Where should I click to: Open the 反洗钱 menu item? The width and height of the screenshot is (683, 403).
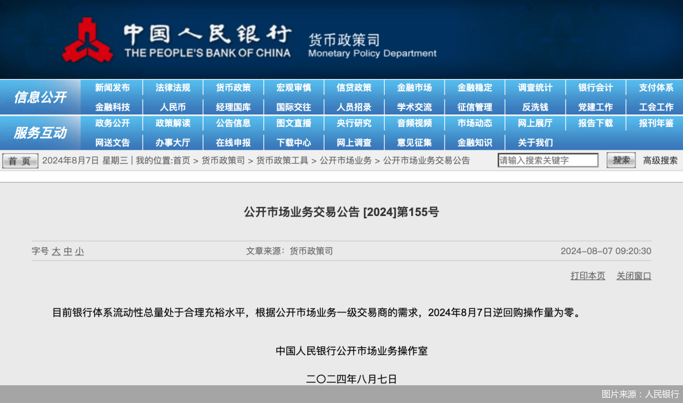(x=535, y=107)
